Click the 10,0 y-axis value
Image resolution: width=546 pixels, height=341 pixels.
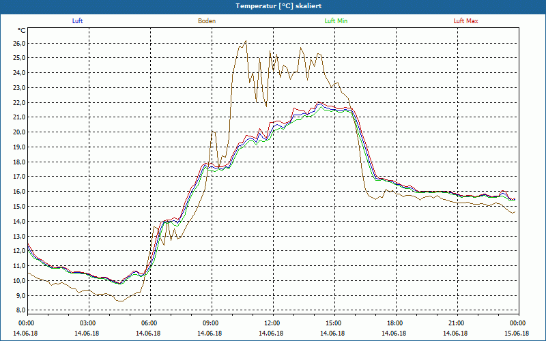[19, 281]
